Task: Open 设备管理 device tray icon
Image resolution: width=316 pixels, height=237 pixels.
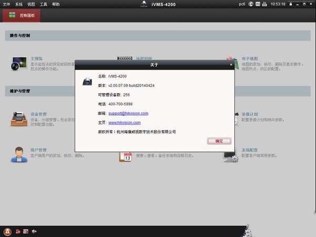Action: pyautogui.click(x=19, y=119)
